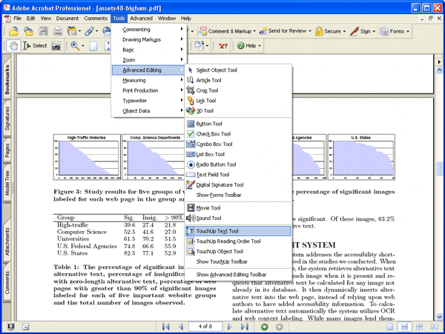445x334 pixels.
Task: Click Show Forms Toolbar
Action: pyautogui.click(x=238, y=196)
